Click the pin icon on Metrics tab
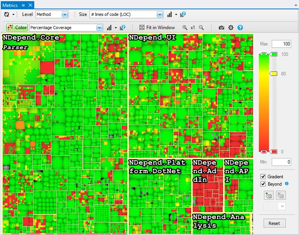299x235 pixels. pos(23,5)
